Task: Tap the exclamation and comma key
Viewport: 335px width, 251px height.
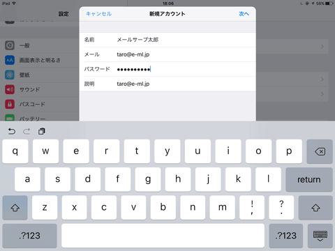Action: [252, 208]
